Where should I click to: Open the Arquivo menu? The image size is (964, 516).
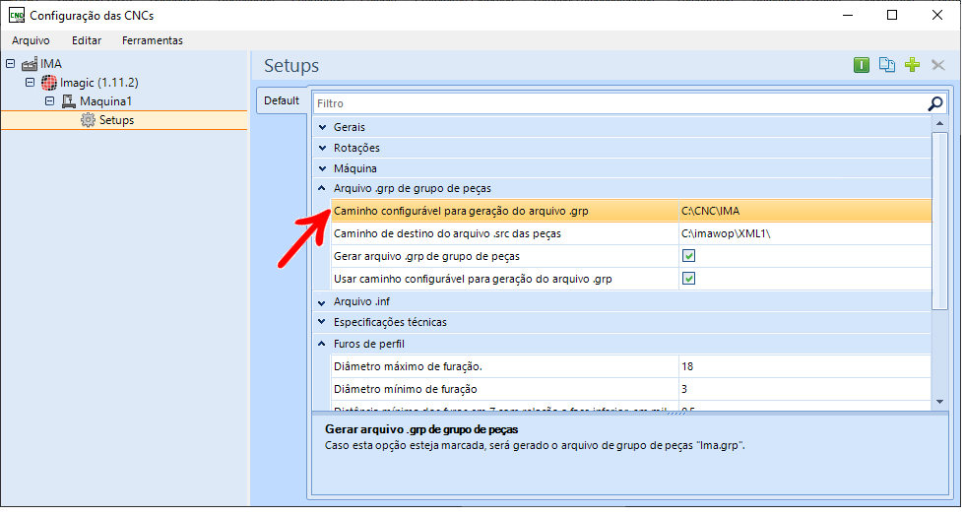(x=31, y=40)
